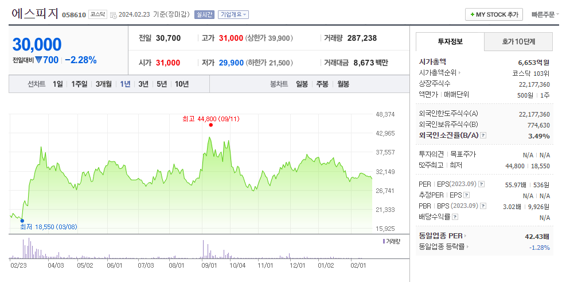Select the 3개월 line chart period
Screen dimensions: 566x282
point(104,84)
